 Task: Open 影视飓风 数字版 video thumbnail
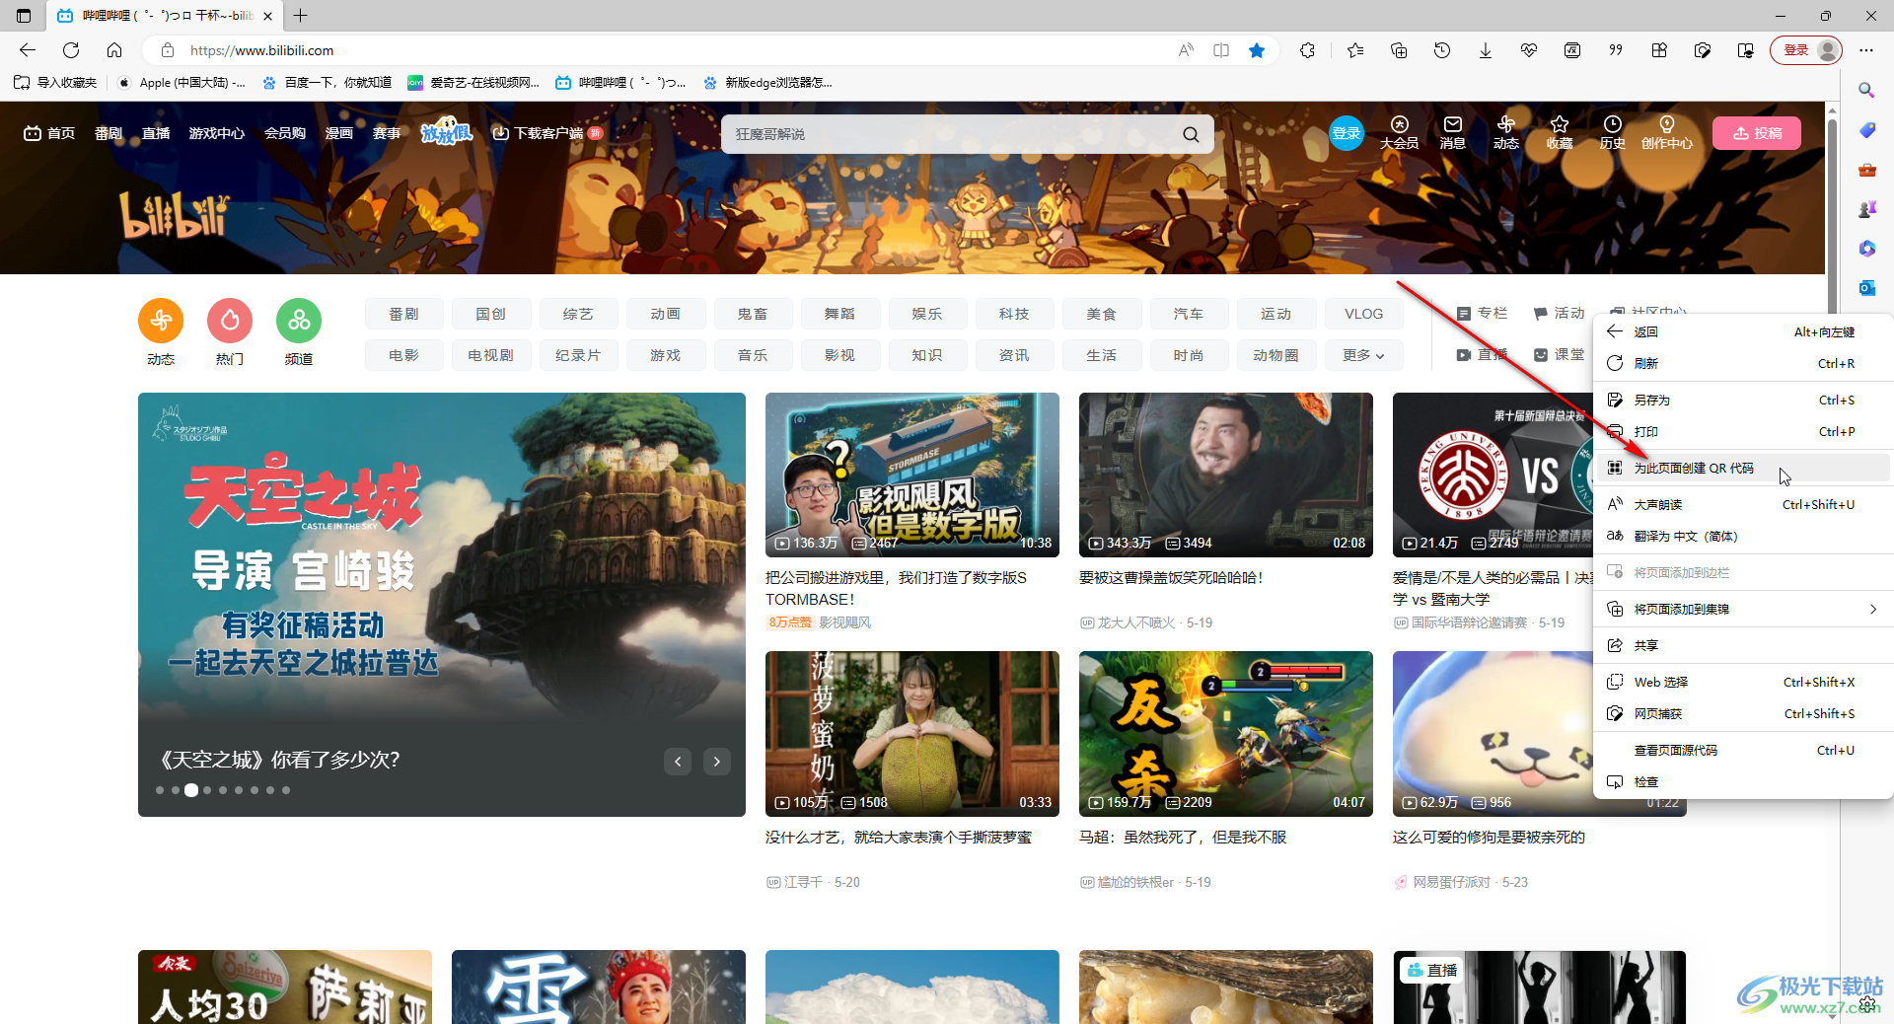coord(912,475)
